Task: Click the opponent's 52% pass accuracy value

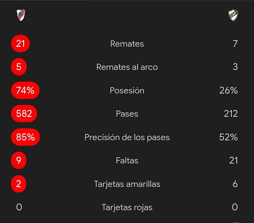Action: click(x=229, y=137)
